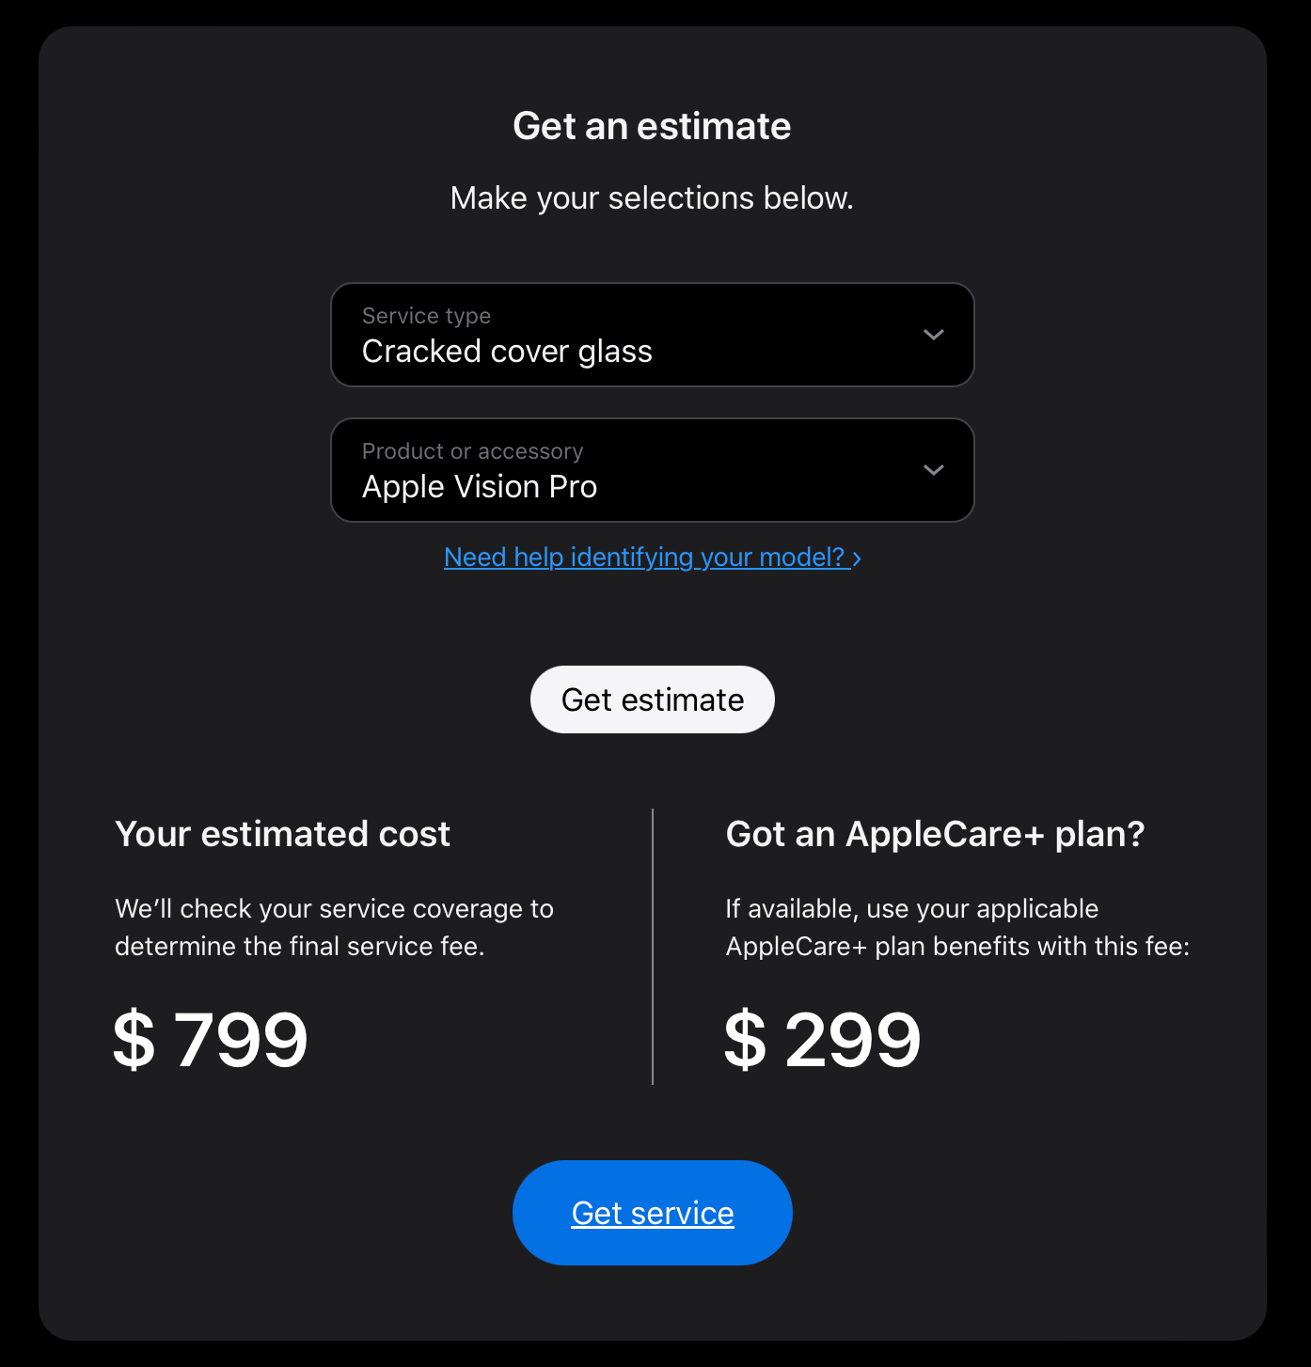This screenshot has width=1311, height=1367.
Task: Click the Get an estimate heading
Action: [652, 126]
